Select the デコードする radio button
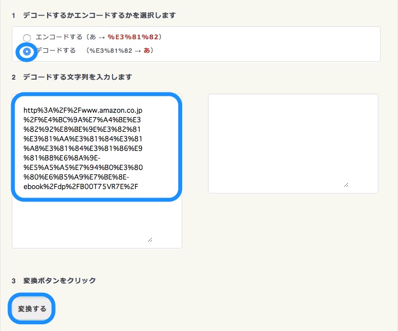 pos(27,52)
